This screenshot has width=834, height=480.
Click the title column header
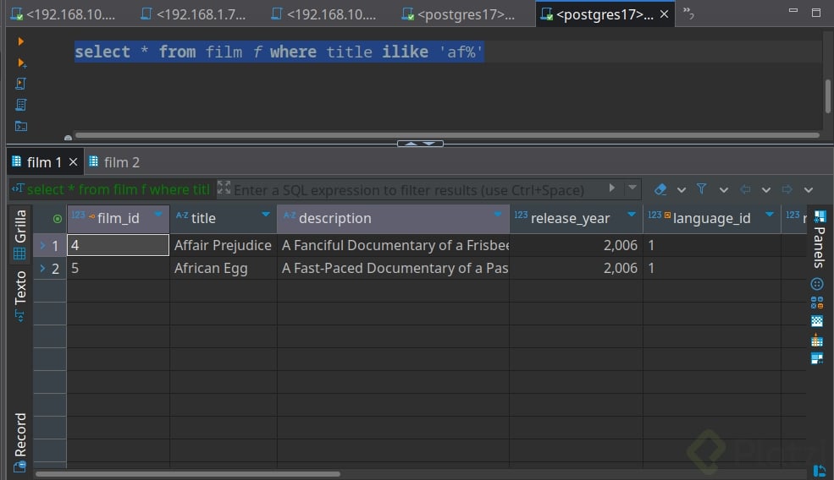(224, 218)
